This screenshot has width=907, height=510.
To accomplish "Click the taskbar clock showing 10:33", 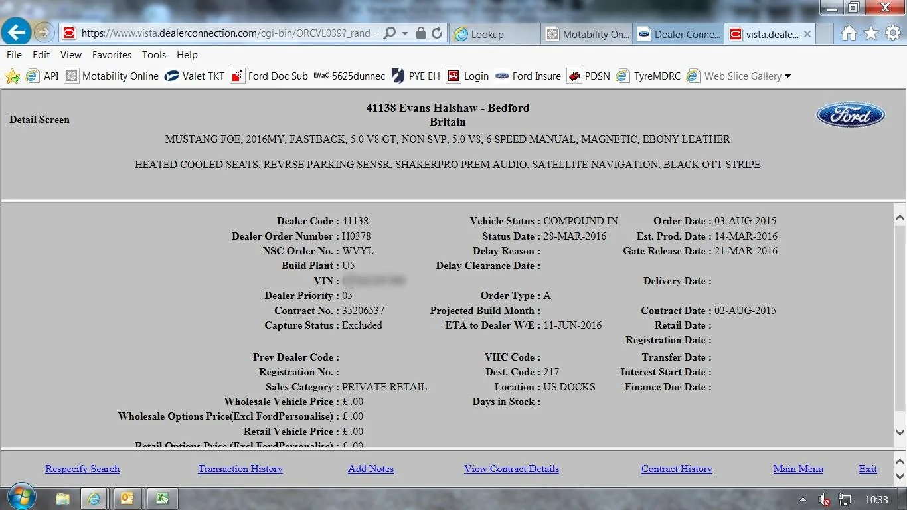I will point(876,499).
